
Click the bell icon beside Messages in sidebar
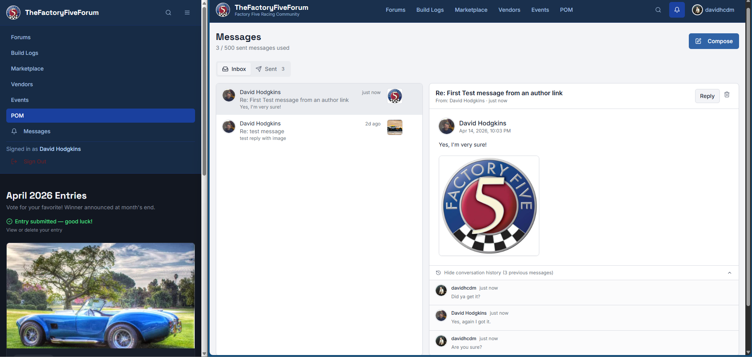tap(14, 131)
